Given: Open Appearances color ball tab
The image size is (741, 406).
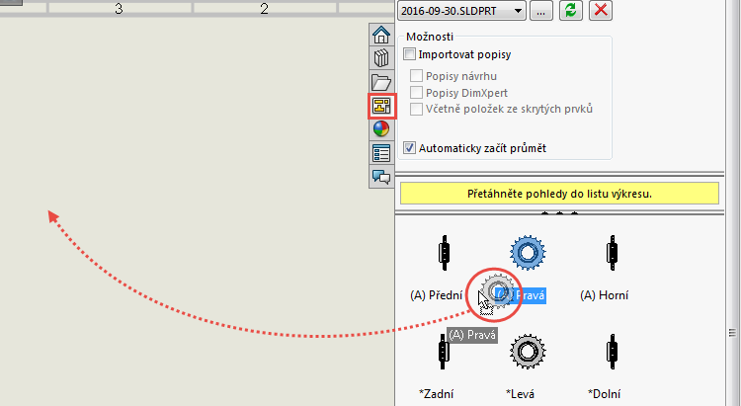Looking at the screenshot, I should [381, 129].
